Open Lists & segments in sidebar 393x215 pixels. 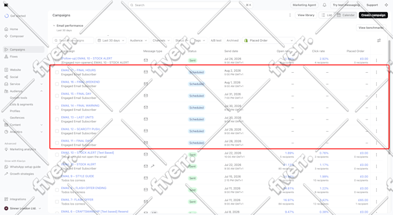21,105
